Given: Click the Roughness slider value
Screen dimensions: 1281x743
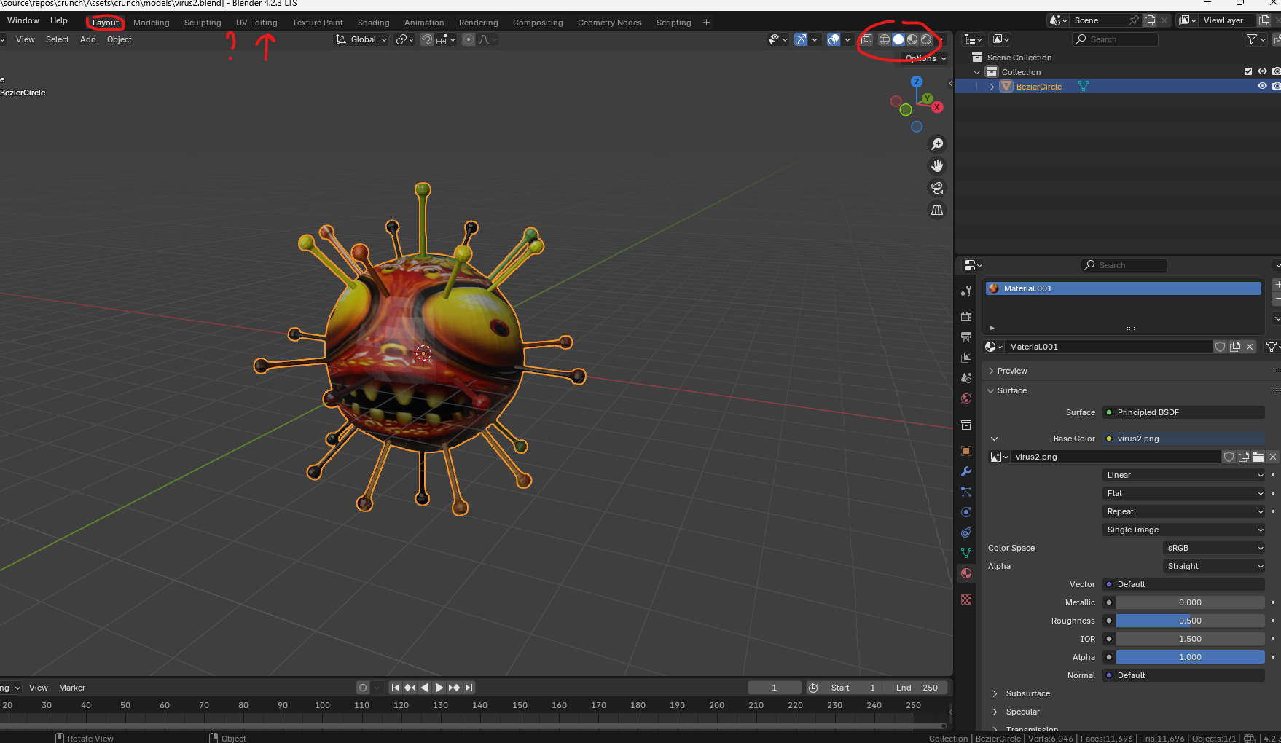Looking at the screenshot, I should click(x=1190, y=621).
